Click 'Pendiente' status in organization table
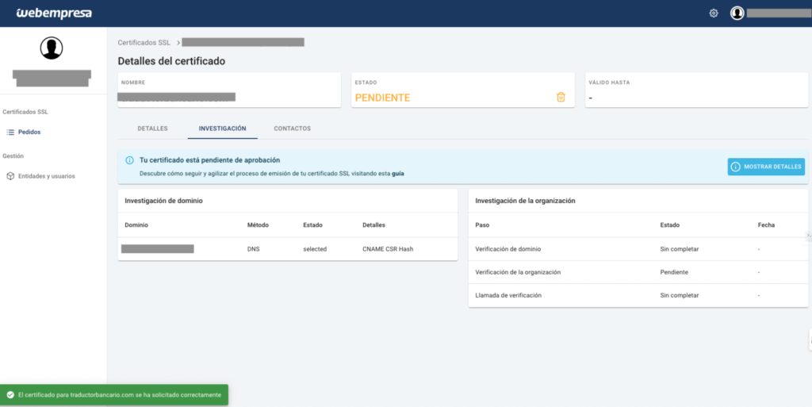This screenshot has height=407, width=812. pos(674,272)
